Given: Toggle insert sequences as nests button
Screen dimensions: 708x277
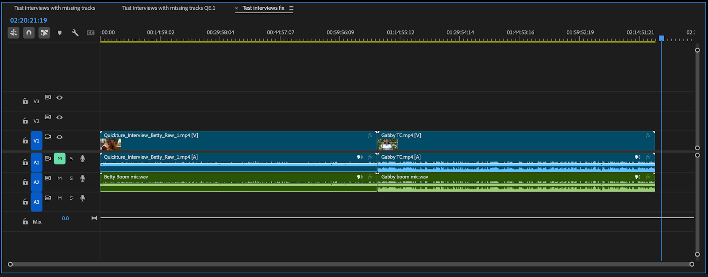Looking at the screenshot, I should pos(14,33).
